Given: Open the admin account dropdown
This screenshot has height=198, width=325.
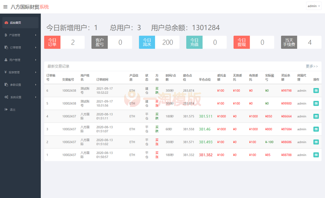Looking at the screenshot, I should 313,6.
